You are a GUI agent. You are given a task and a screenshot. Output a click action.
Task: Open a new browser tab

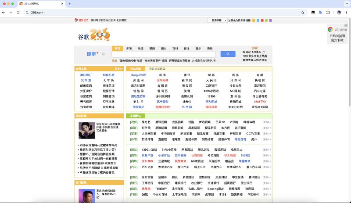tap(69, 4)
